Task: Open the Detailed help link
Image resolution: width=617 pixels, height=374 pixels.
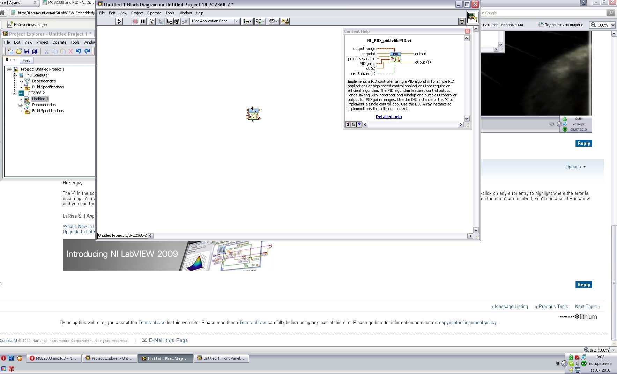Action: 389,117
